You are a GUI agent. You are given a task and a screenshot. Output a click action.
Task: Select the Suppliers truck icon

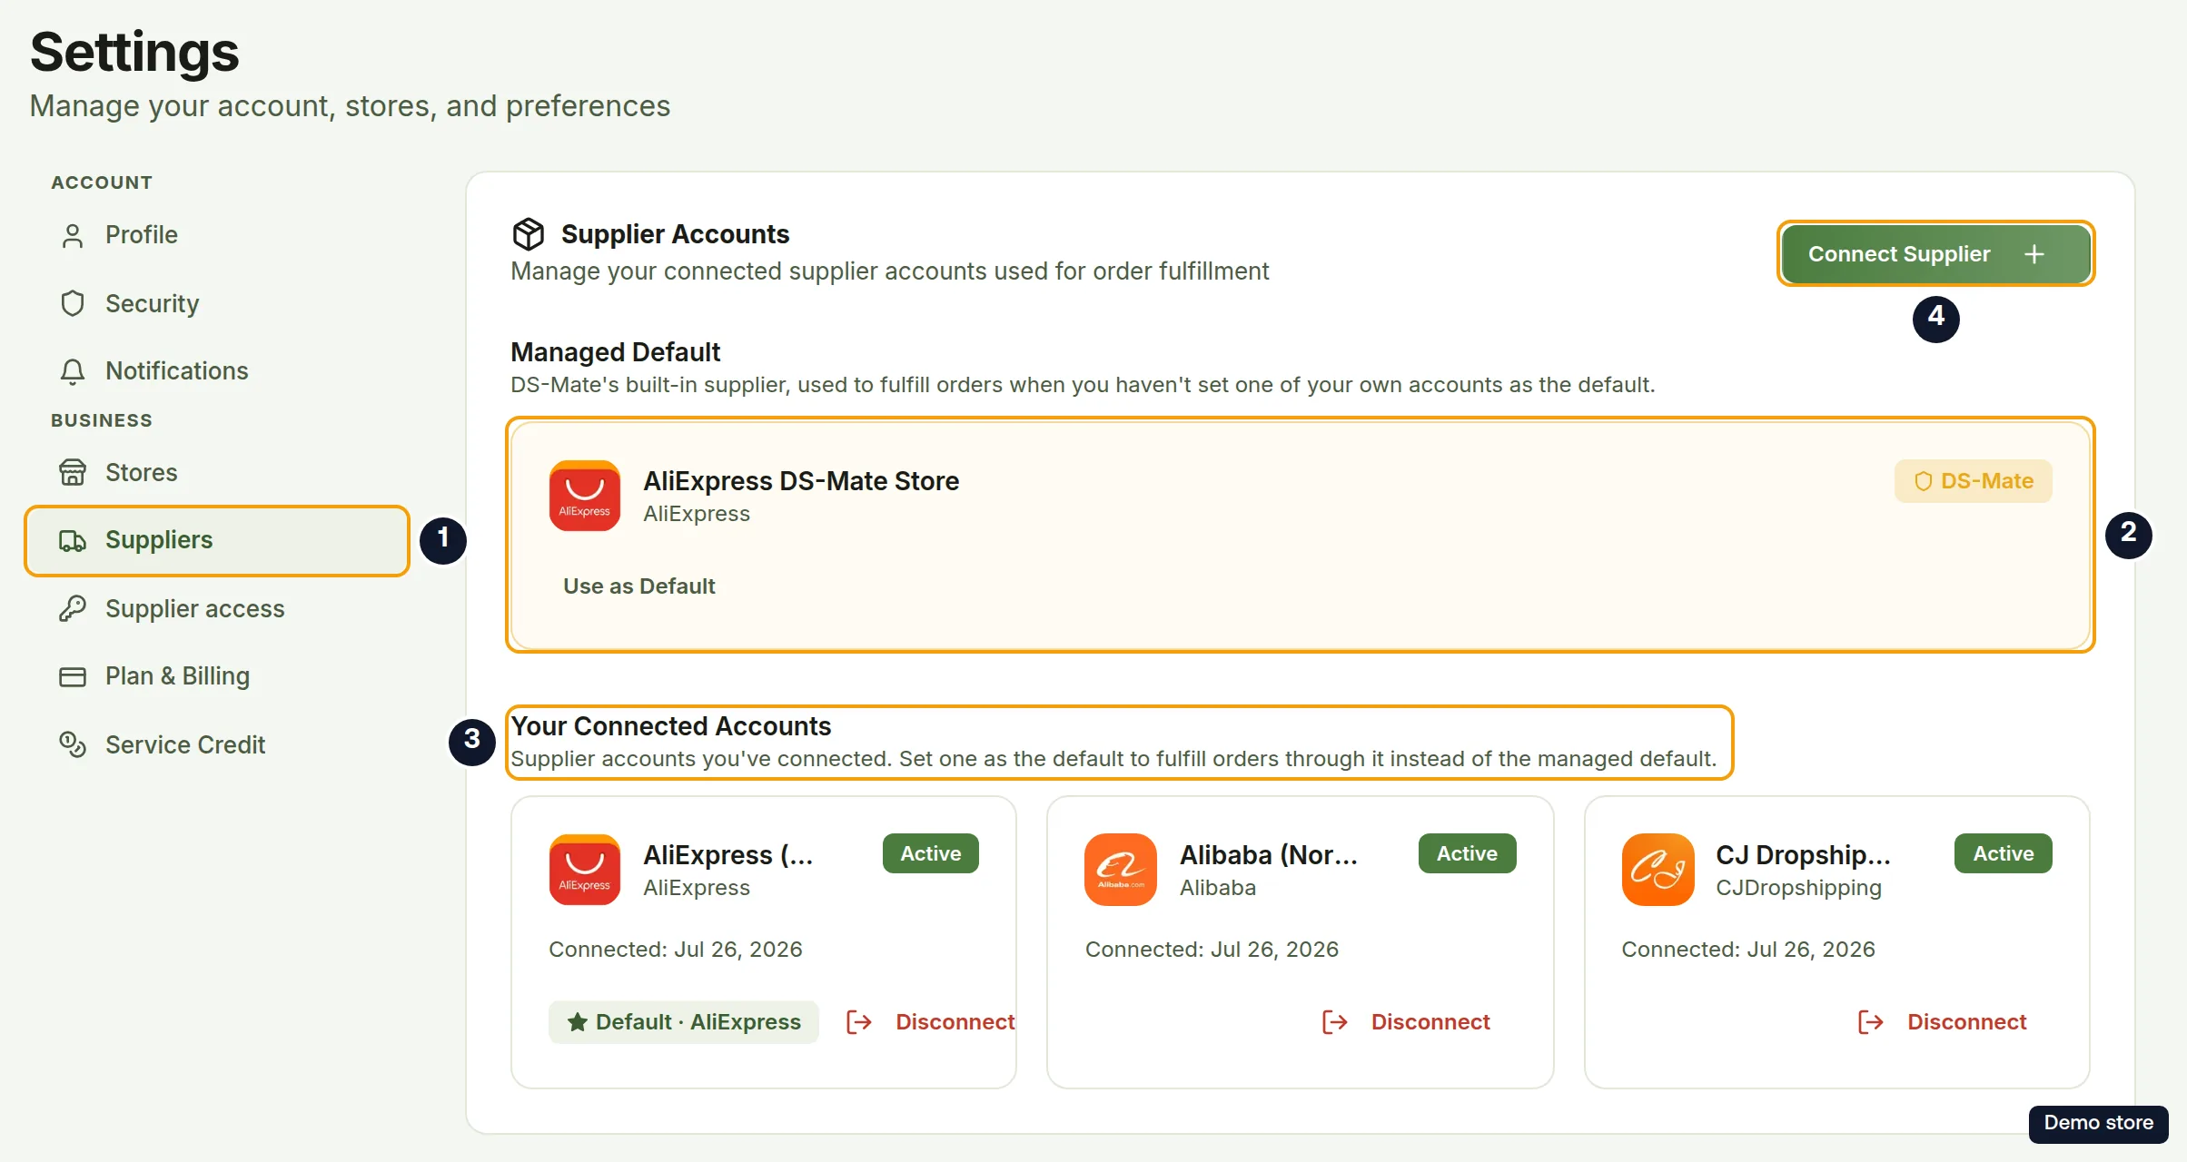click(x=73, y=540)
